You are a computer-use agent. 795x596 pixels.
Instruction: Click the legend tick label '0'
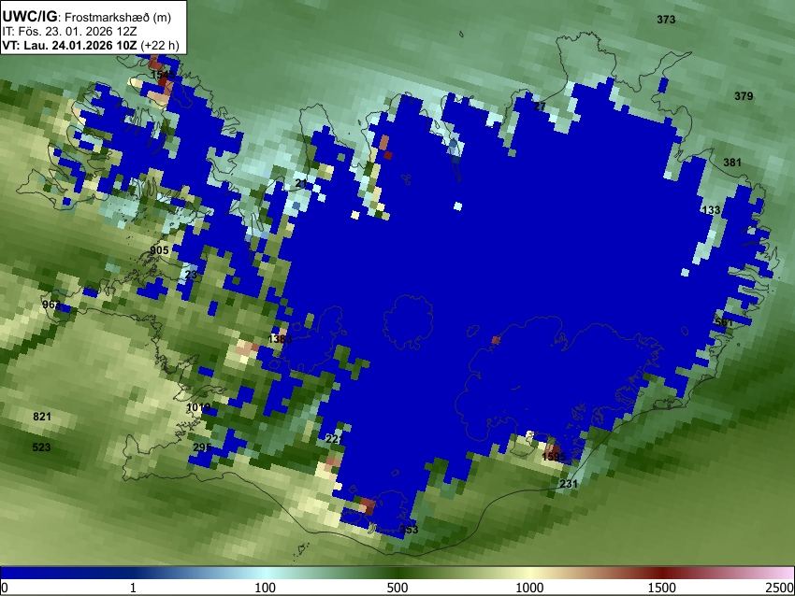coord(5,588)
